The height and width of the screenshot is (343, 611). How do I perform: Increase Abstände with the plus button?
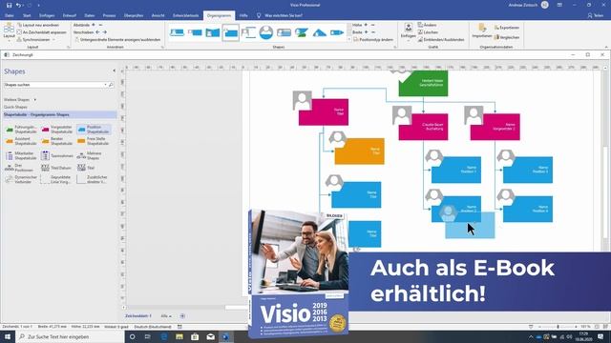tap(94, 25)
